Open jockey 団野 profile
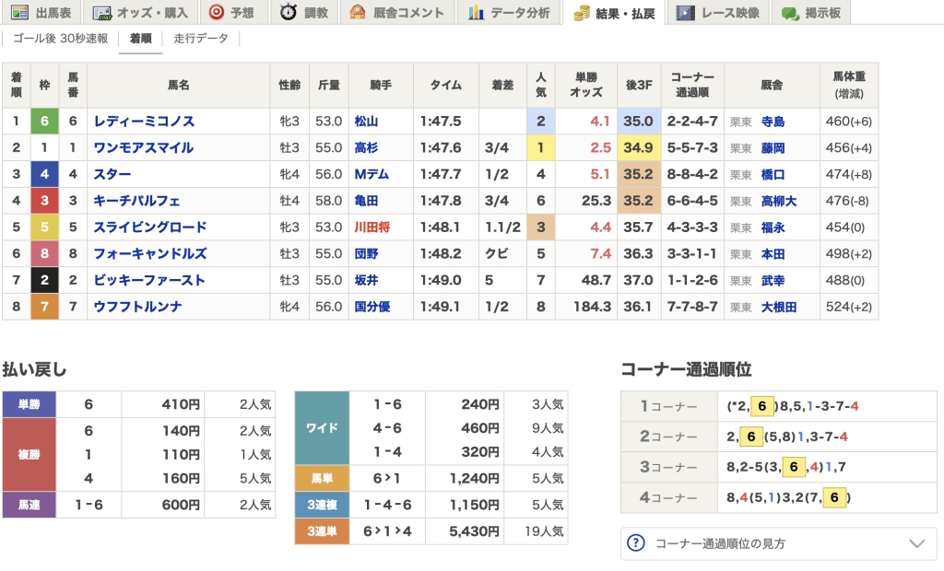The image size is (944, 571). (366, 253)
